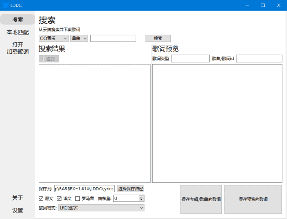The image size is (287, 219).
Task: Increase offset with spinner up arrow
Action: point(142,197)
